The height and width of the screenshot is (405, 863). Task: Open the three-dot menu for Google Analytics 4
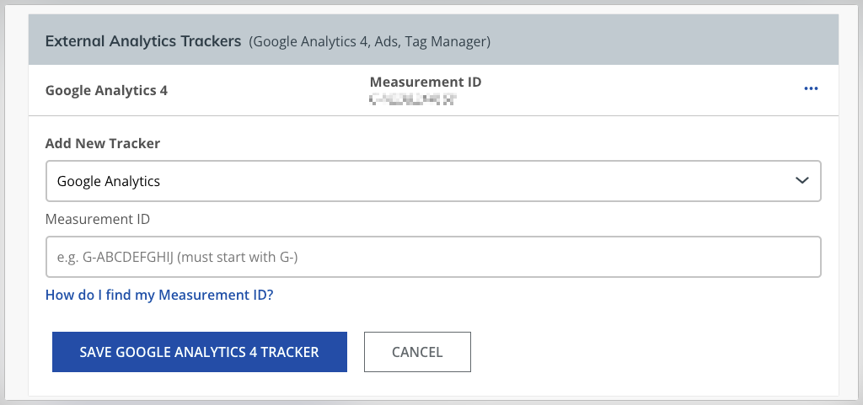(x=811, y=89)
